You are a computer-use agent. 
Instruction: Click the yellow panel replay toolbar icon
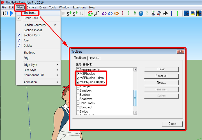(x=192, y=13)
